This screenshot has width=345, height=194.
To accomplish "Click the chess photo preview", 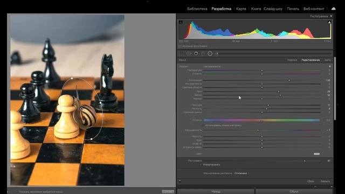I will pyautogui.click(x=67, y=100).
